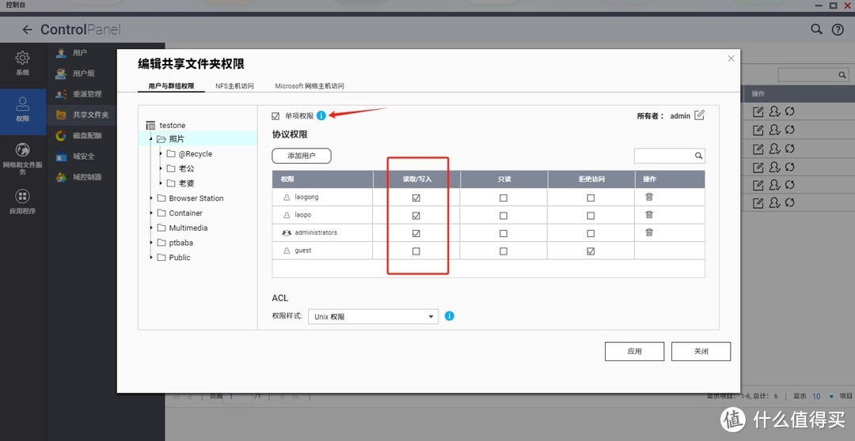This screenshot has width=855, height=441.
Task: Click the administrators group name
Action: pos(316,232)
